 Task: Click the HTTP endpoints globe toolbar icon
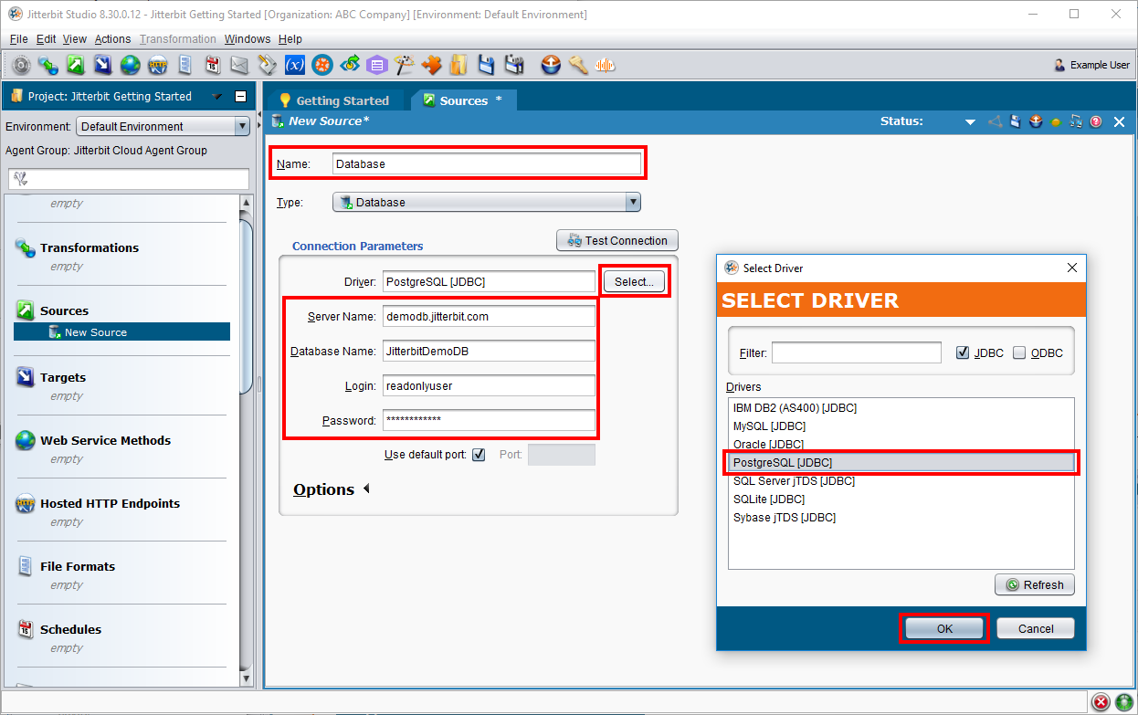coord(157,65)
